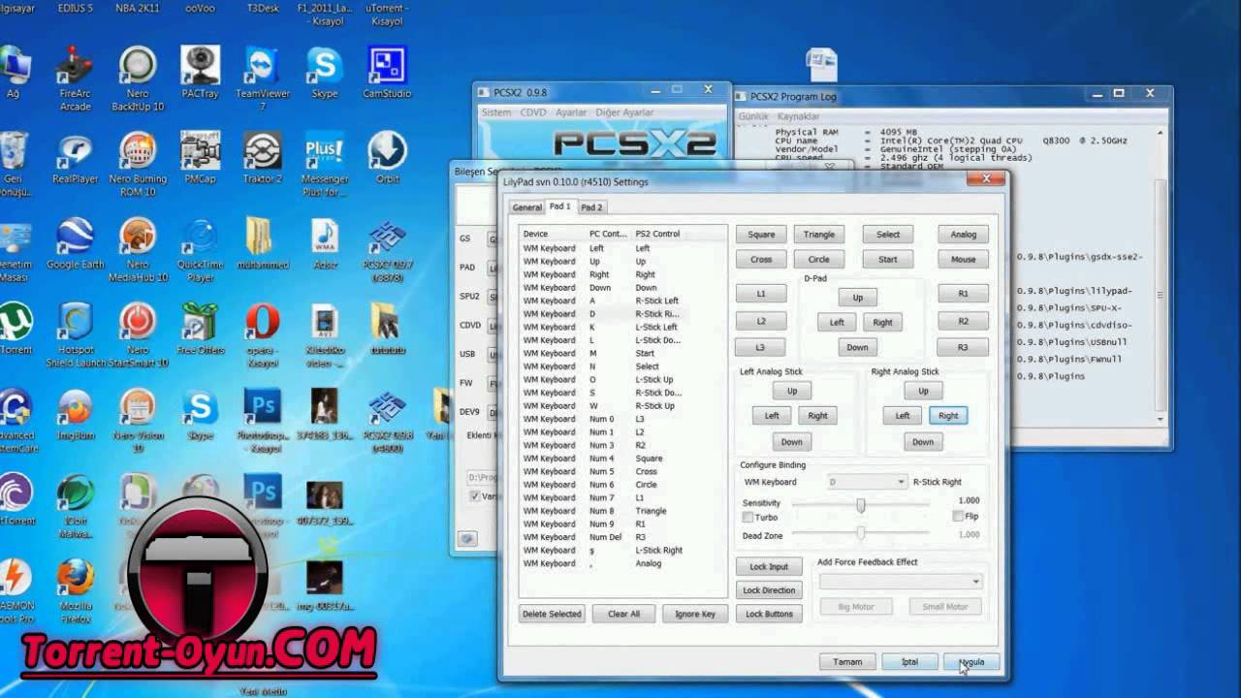Open the Google Earth desktop icon
This screenshot has height=698, width=1241.
(75, 243)
